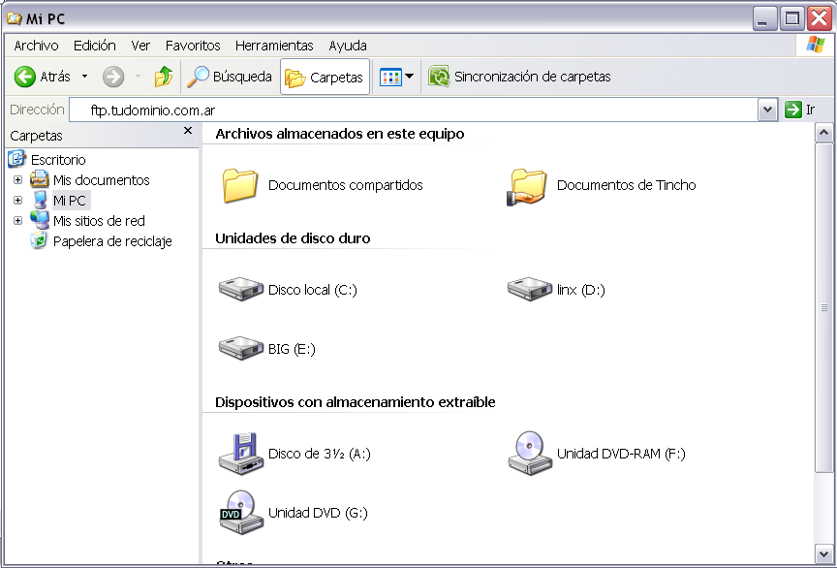
Task: Click the scrollbar down arrow
Action: (824, 554)
